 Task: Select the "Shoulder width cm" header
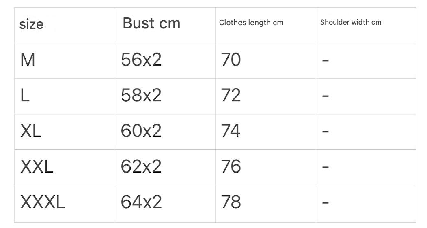click(x=351, y=23)
